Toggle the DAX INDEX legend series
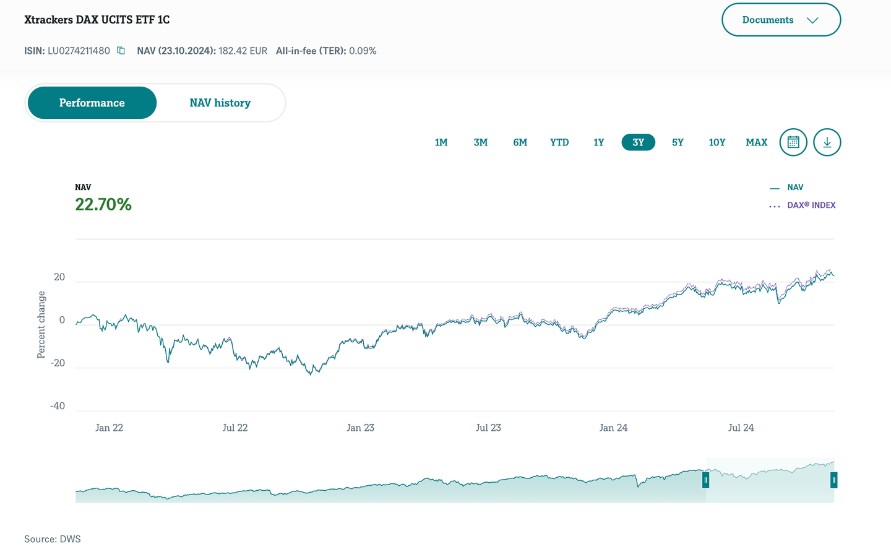The image size is (891, 549). click(x=811, y=205)
